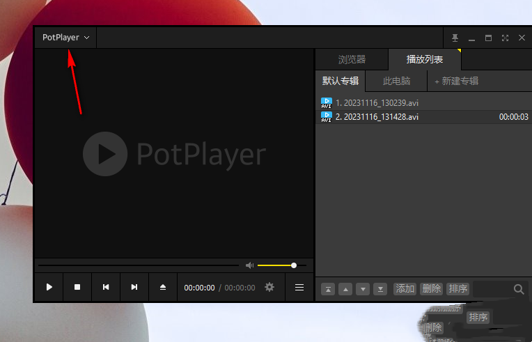
Task: Pin the window always on top
Action: pos(455,38)
